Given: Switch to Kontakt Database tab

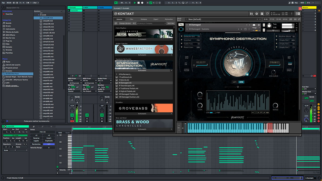Looking at the screenshot, I should click(x=144, y=19).
